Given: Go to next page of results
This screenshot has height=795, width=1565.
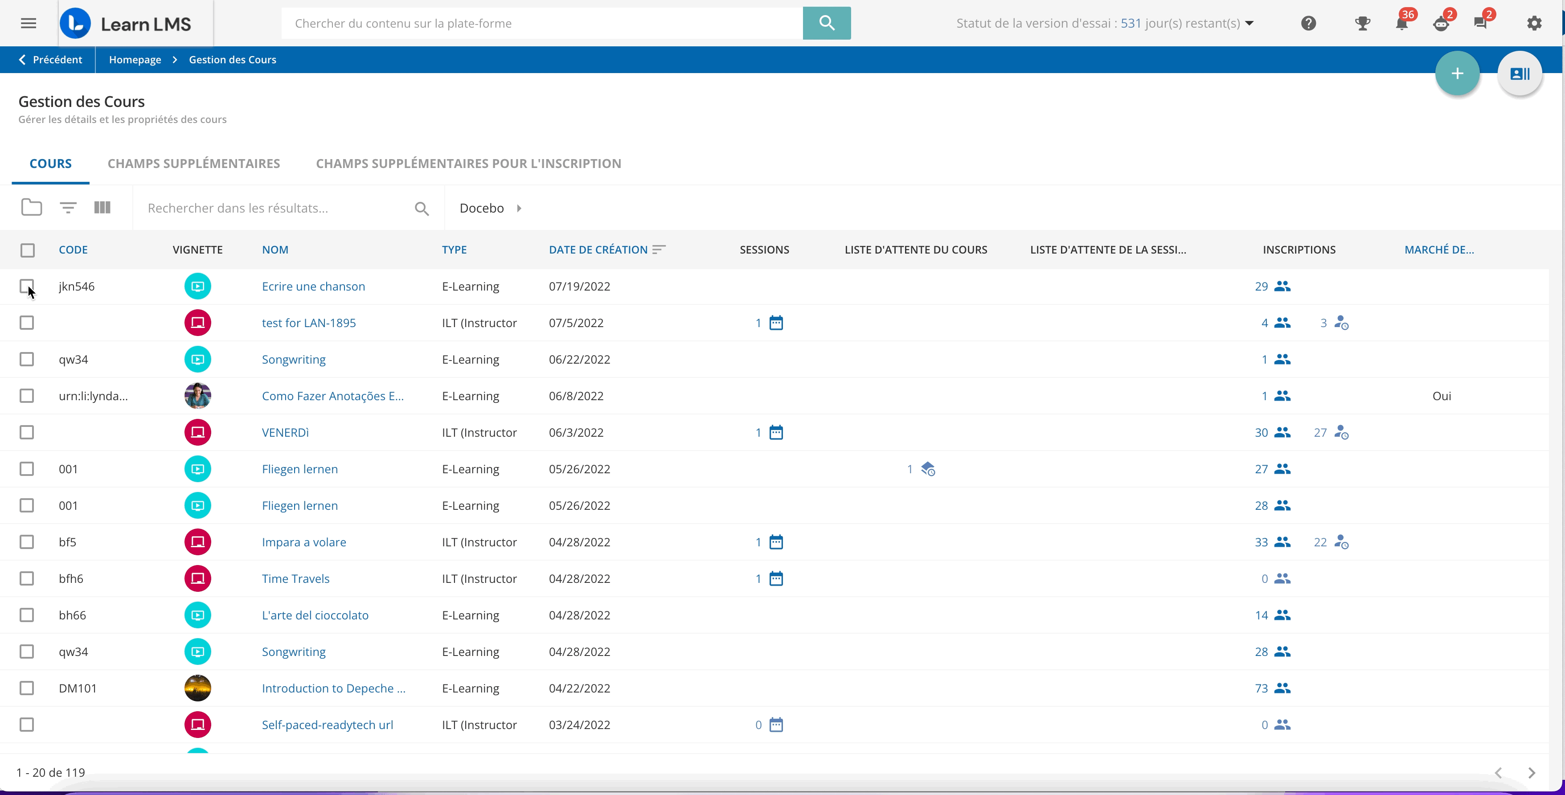Looking at the screenshot, I should (1532, 773).
